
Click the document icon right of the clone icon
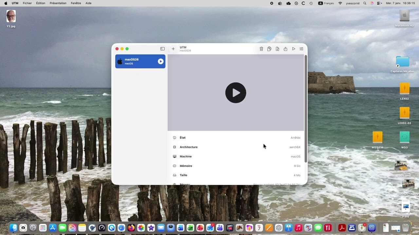277,49
